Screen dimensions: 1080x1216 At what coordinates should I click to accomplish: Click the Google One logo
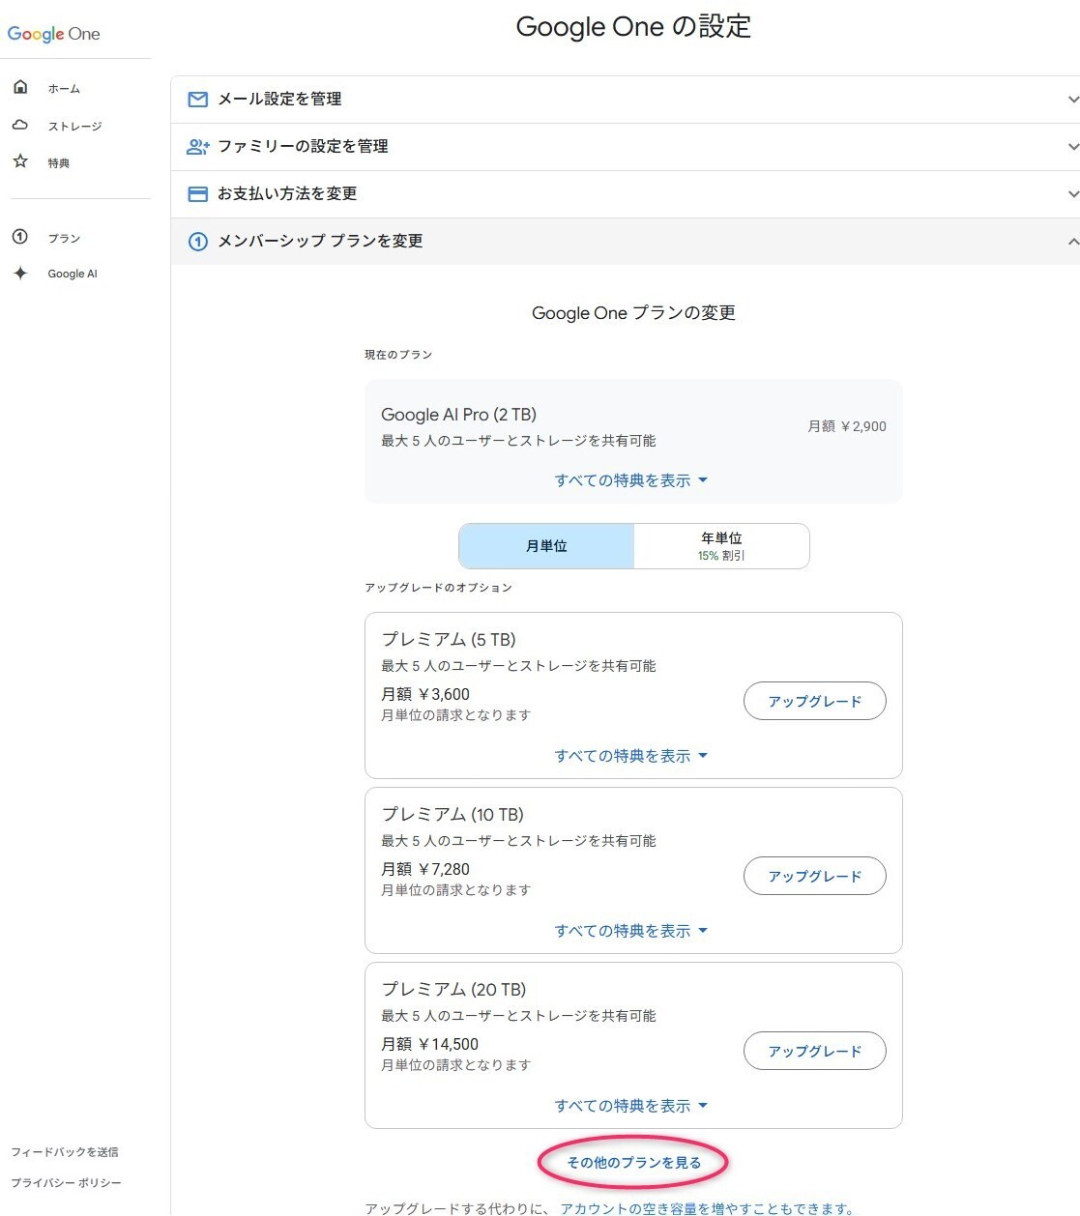(53, 34)
